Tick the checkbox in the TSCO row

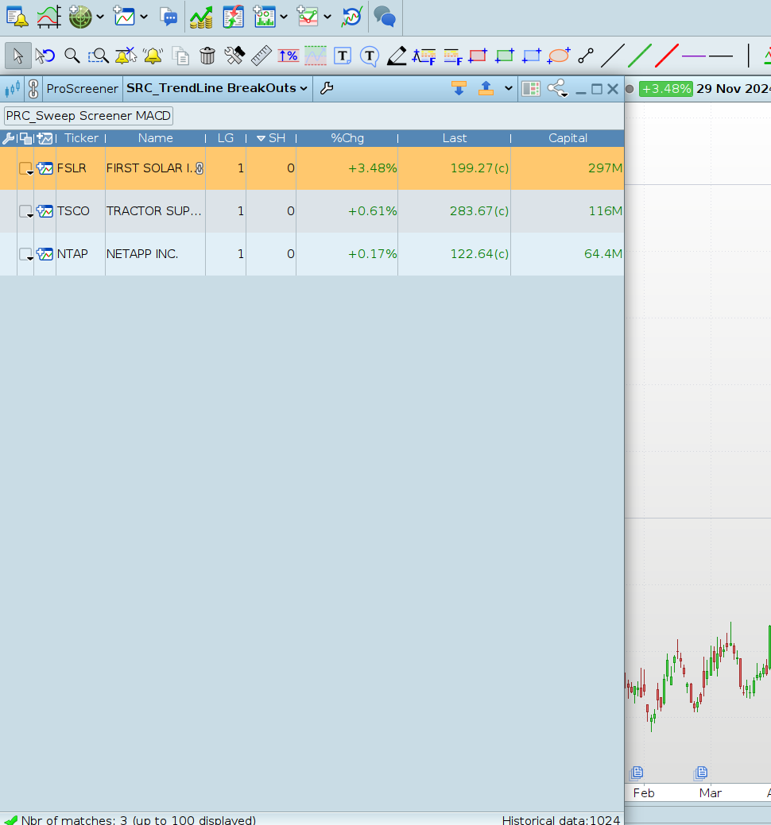point(25,211)
